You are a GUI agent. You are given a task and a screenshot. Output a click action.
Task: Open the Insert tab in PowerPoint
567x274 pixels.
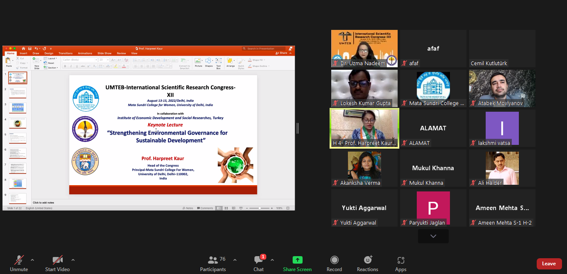click(23, 53)
